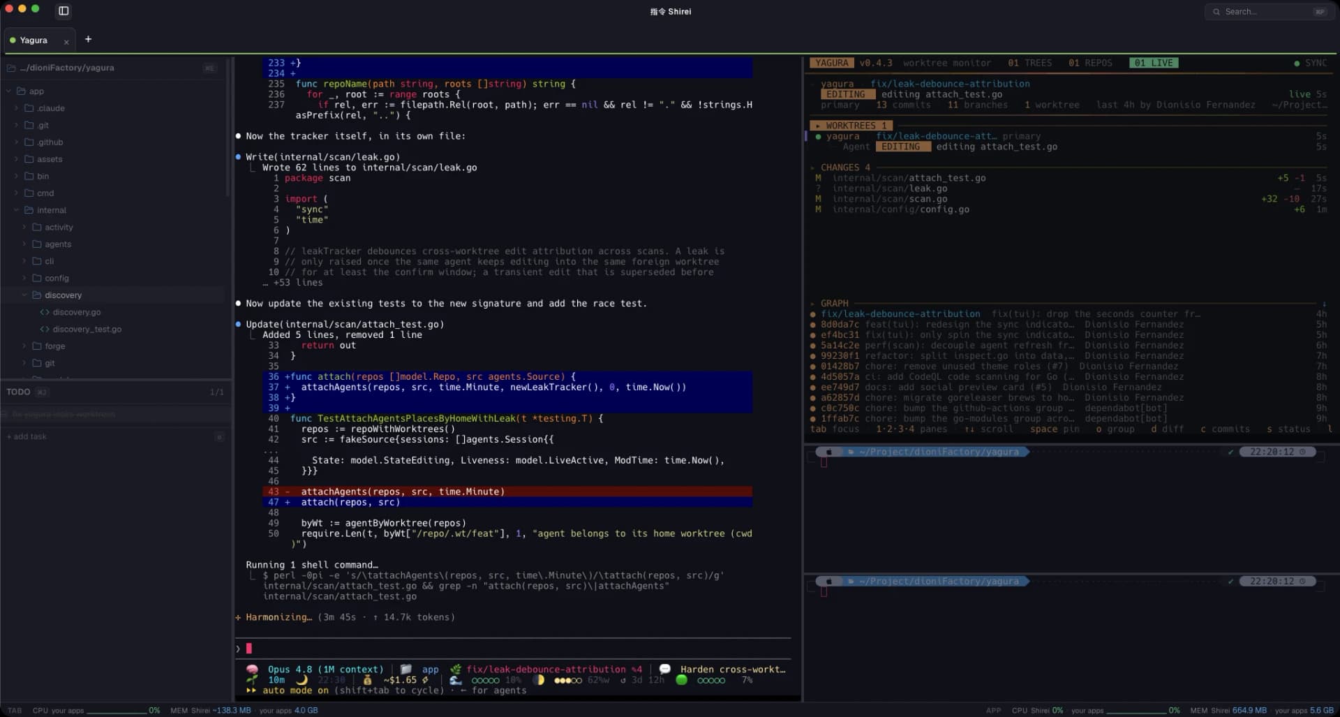Screen dimensions: 1340x717
Task: Collapse the CHANGES 4 section header
Action: point(841,168)
